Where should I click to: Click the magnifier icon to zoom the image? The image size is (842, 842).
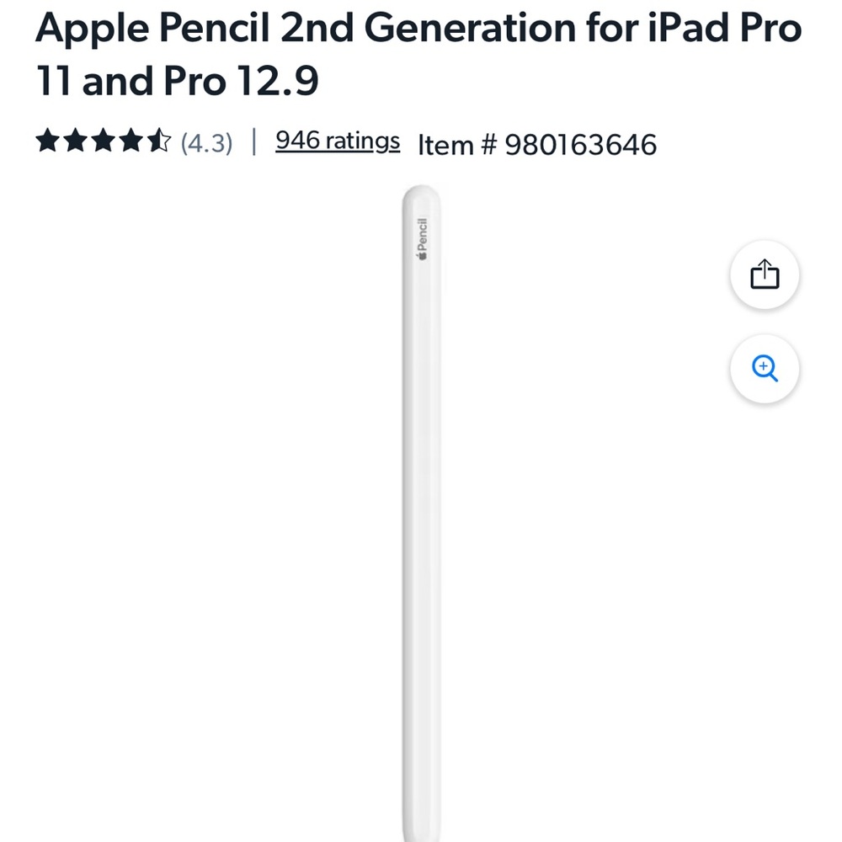(x=764, y=368)
